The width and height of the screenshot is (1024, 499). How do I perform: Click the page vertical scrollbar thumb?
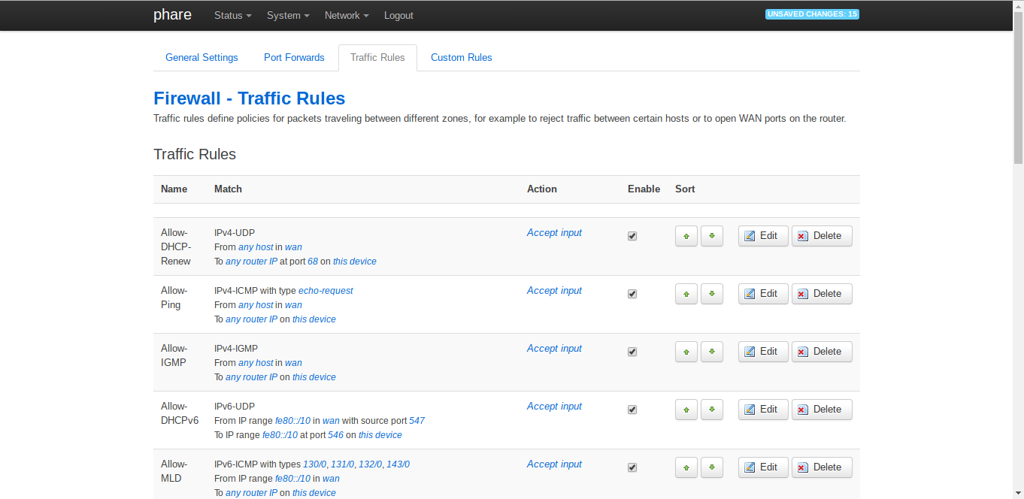point(1018,86)
